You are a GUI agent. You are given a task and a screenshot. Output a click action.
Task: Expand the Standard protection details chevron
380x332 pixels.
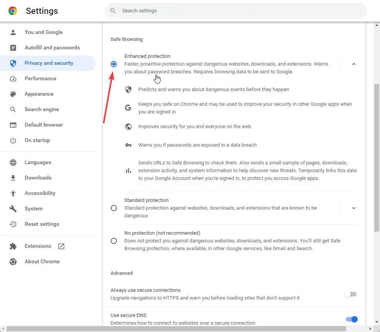(354, 208)
